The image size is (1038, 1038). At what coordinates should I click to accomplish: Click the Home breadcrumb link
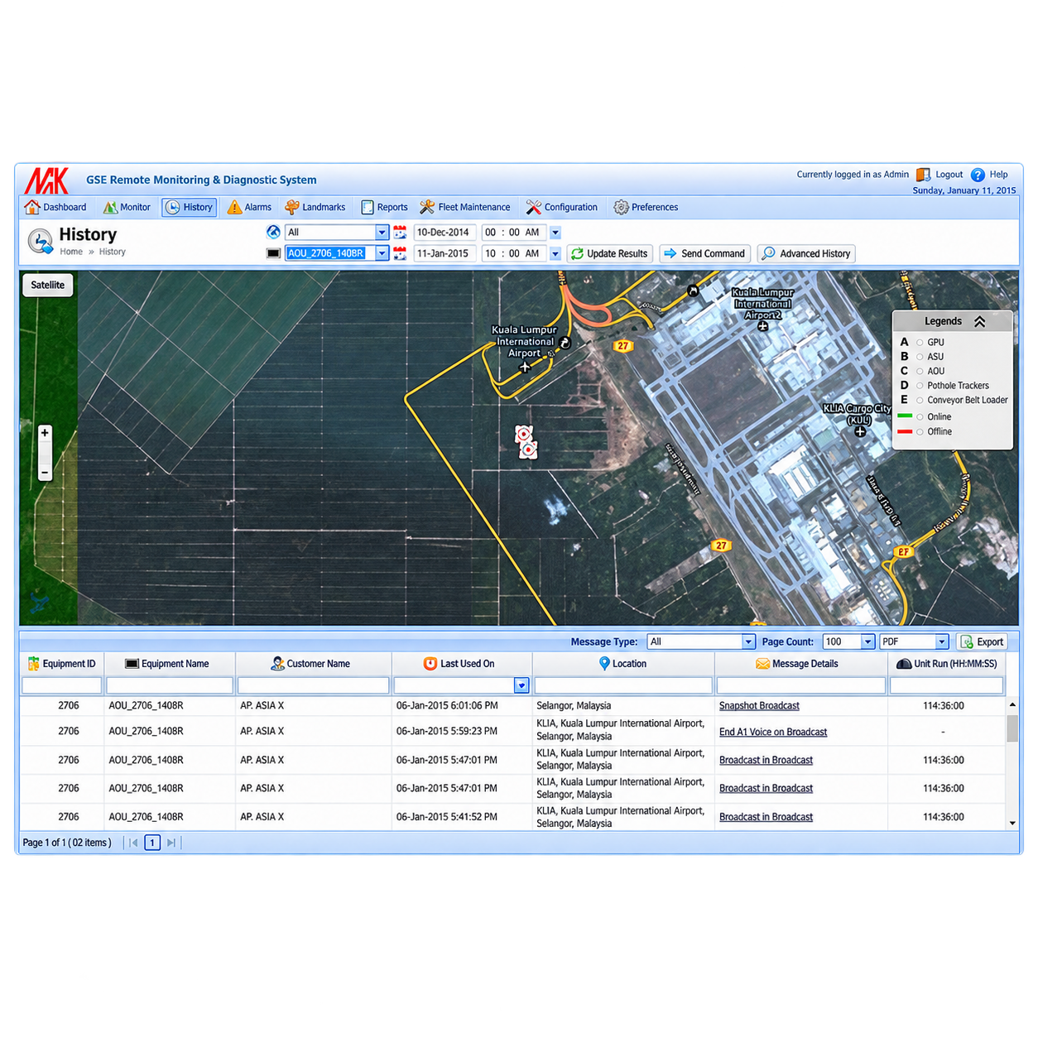[x=71, y=252]
